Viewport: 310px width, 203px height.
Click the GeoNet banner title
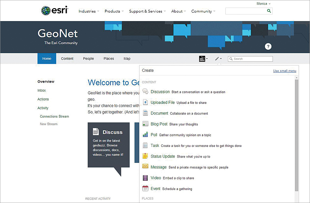pos(58,33)
